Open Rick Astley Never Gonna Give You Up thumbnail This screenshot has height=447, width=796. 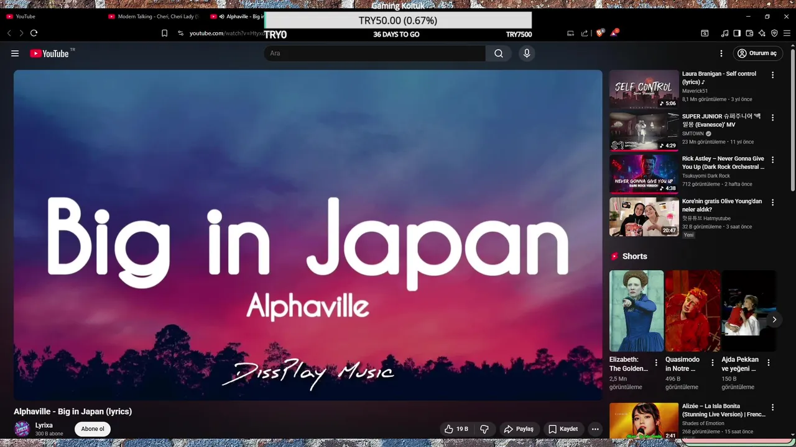(x=644, y=174)
